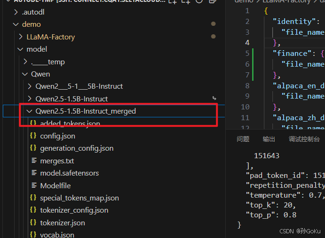
Task: Switch to the 问题 (Problems) panel tab
Action: (x=243, y=139)
